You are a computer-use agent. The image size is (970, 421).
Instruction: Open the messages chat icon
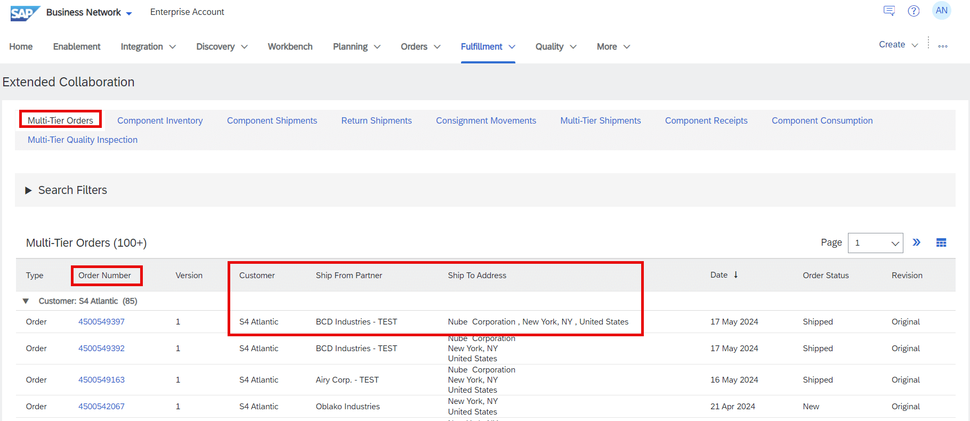pos(889,11)
